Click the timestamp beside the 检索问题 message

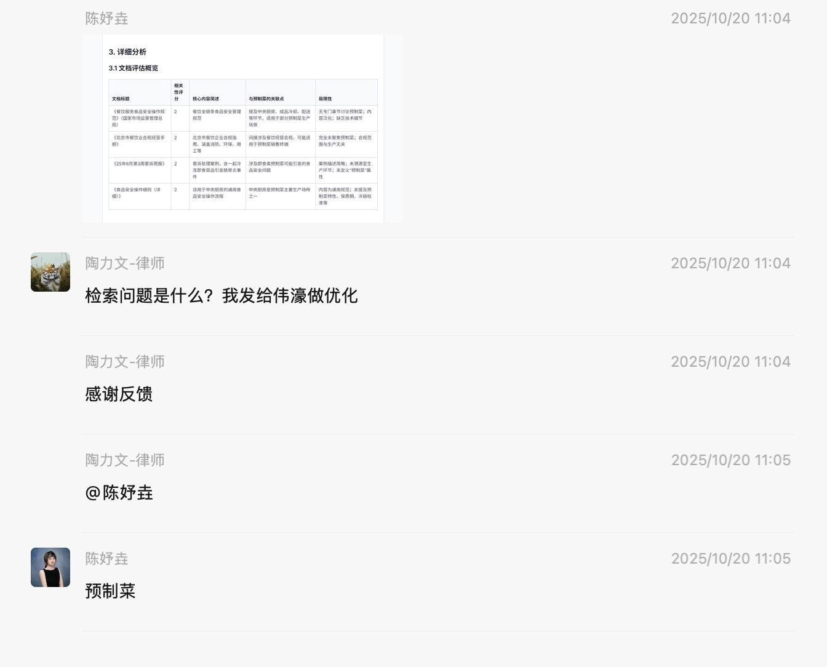pos(730,263)
